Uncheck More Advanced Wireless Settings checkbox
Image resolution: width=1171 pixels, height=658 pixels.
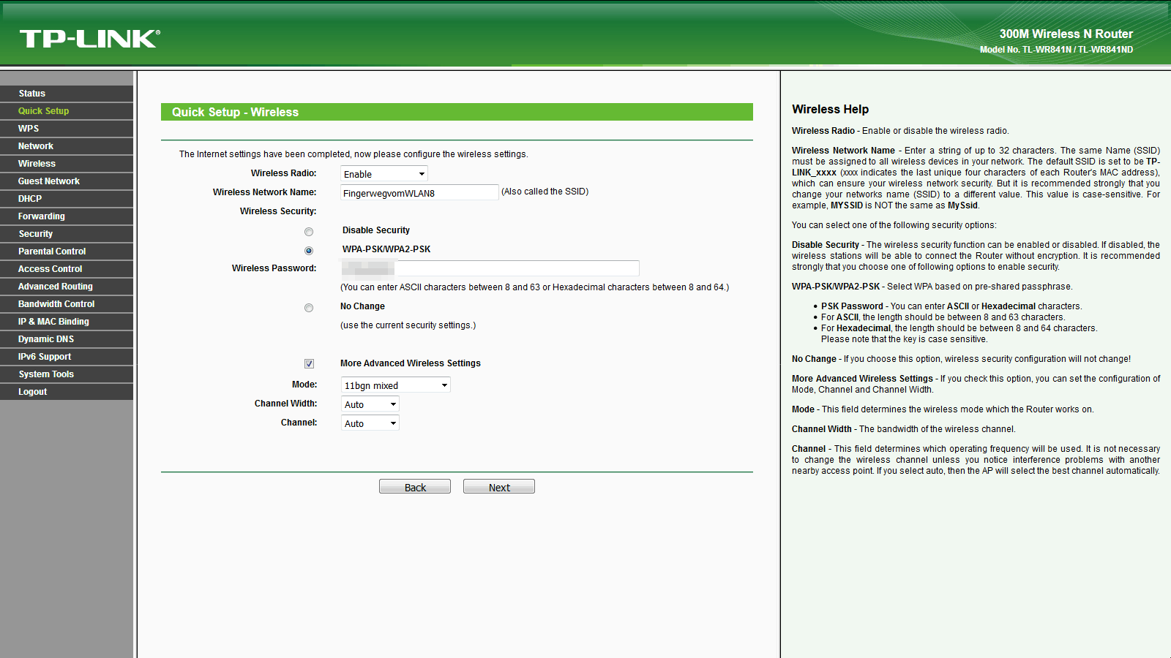tap(309, 363)
